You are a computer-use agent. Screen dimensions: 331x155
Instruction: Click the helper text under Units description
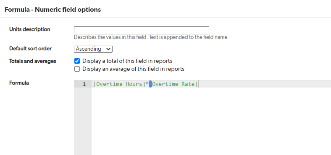(150, 37)
